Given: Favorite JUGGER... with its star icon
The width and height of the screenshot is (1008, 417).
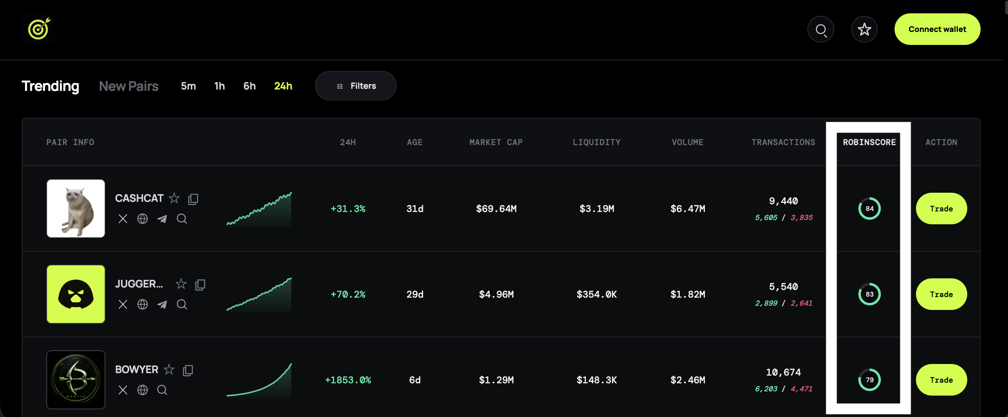Looking at the screenshot, I should coord(181,284).
